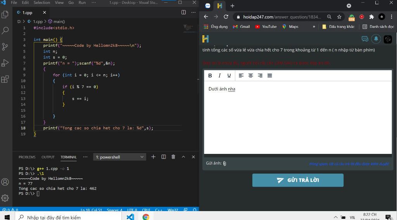Open the Accounts menu in activity bar
397x220 pixels.
pyautogui.click(x=5, y=182)
